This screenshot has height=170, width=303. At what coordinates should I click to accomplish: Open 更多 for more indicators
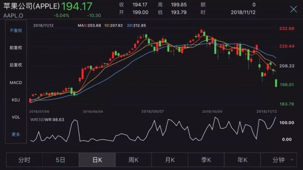16,134
